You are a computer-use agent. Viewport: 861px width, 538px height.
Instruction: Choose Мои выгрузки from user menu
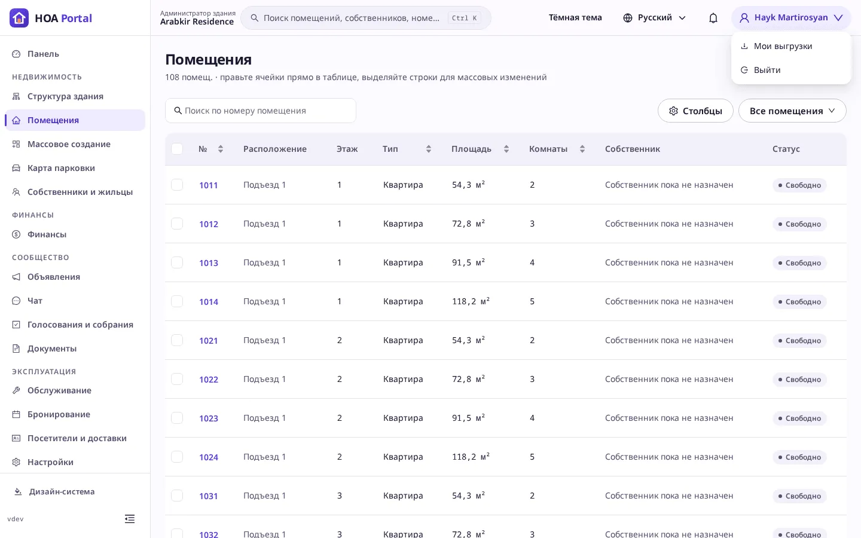[x=791, y=46]
